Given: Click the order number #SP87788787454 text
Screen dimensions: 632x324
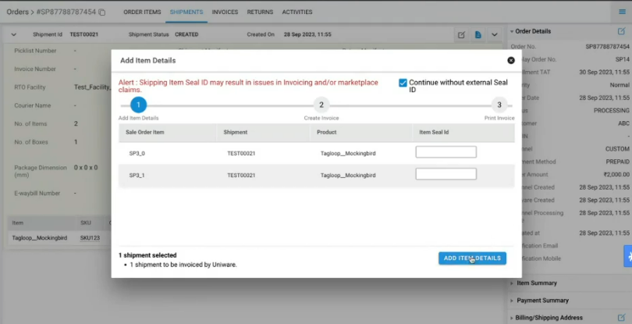Looking at the screenshot, I should pos(66,12).
